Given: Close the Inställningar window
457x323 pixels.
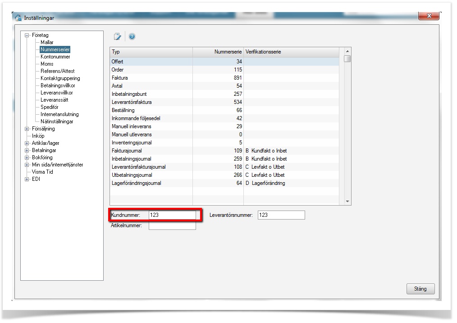Looking at the screenshot, I should [429, 16].
